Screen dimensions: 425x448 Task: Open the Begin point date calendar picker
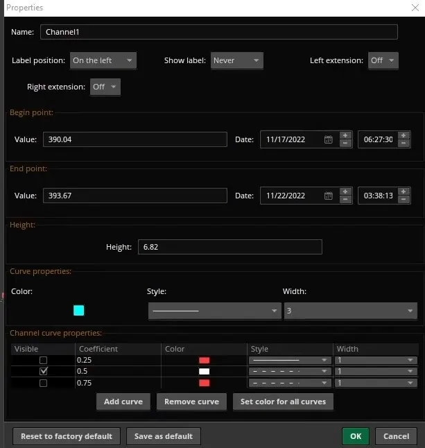(328, 139)
